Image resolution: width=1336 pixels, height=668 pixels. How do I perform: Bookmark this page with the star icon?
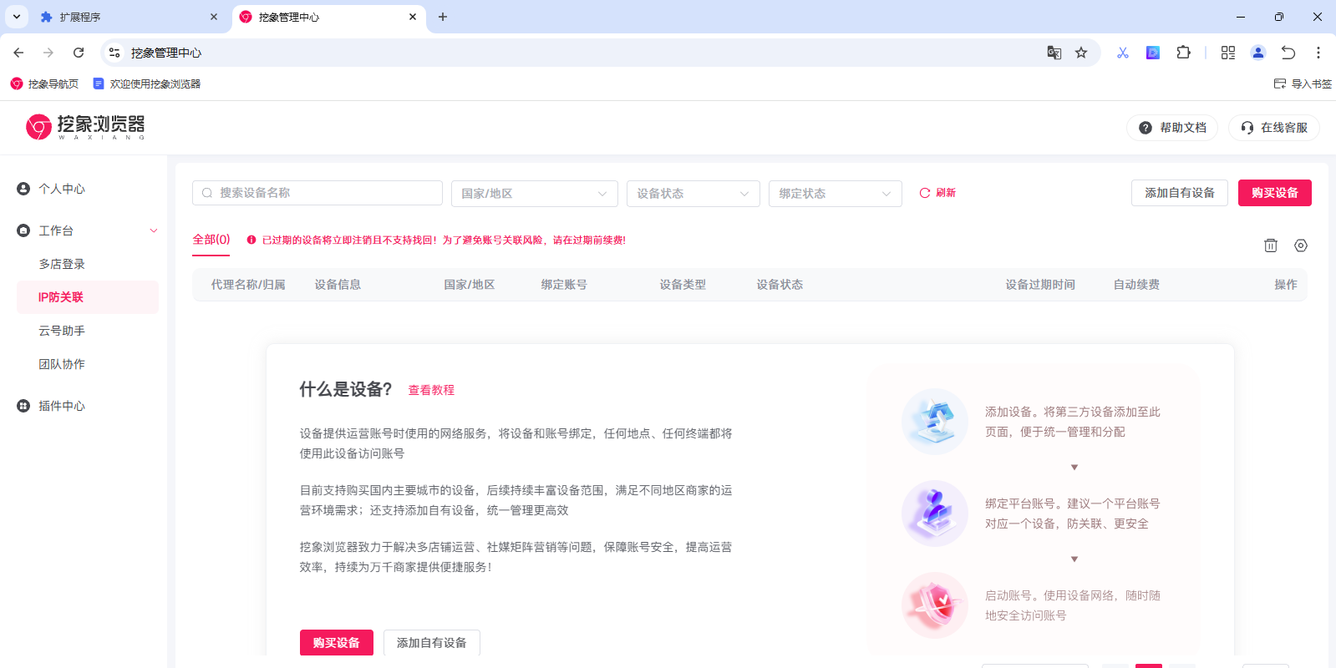(1081, 53)
